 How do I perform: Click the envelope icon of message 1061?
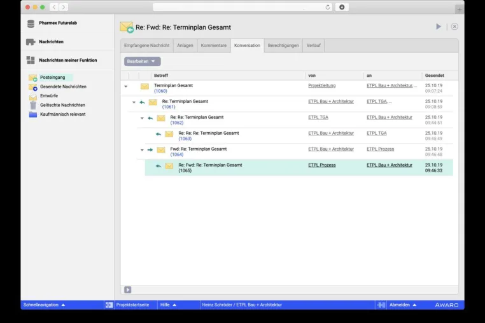coord(153,102)
